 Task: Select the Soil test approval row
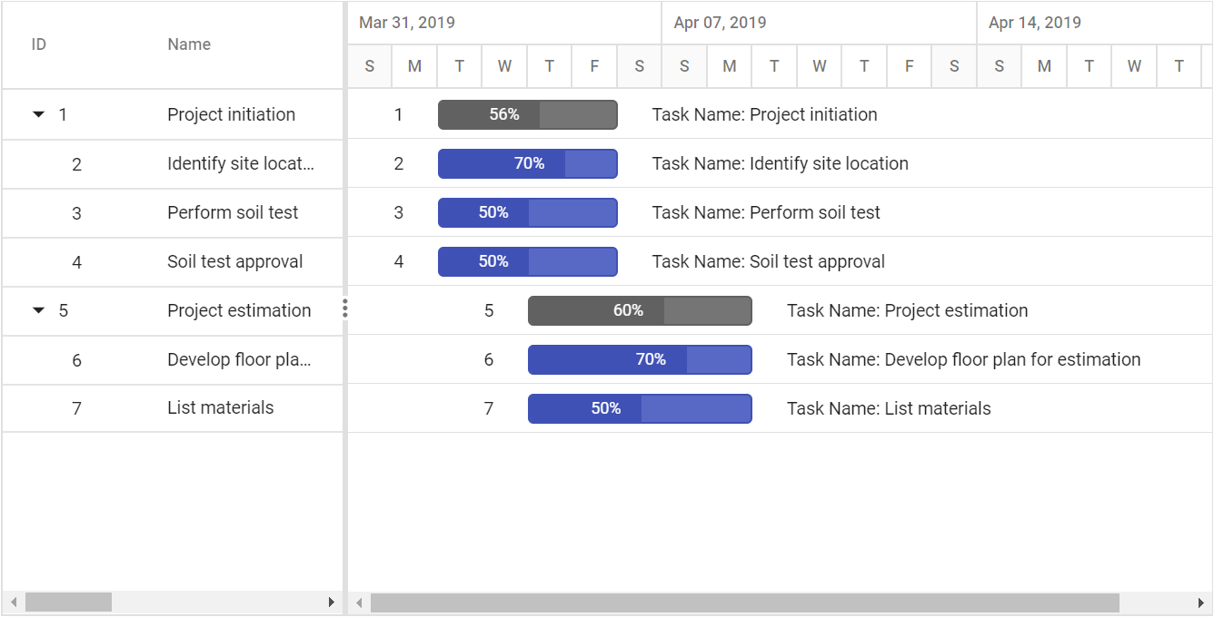point(173,262)
